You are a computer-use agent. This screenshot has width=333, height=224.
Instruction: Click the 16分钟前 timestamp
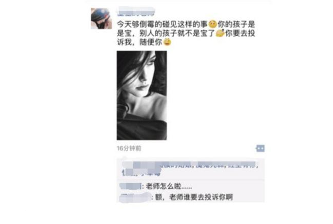pyautogui.click(x=129, y=148)
